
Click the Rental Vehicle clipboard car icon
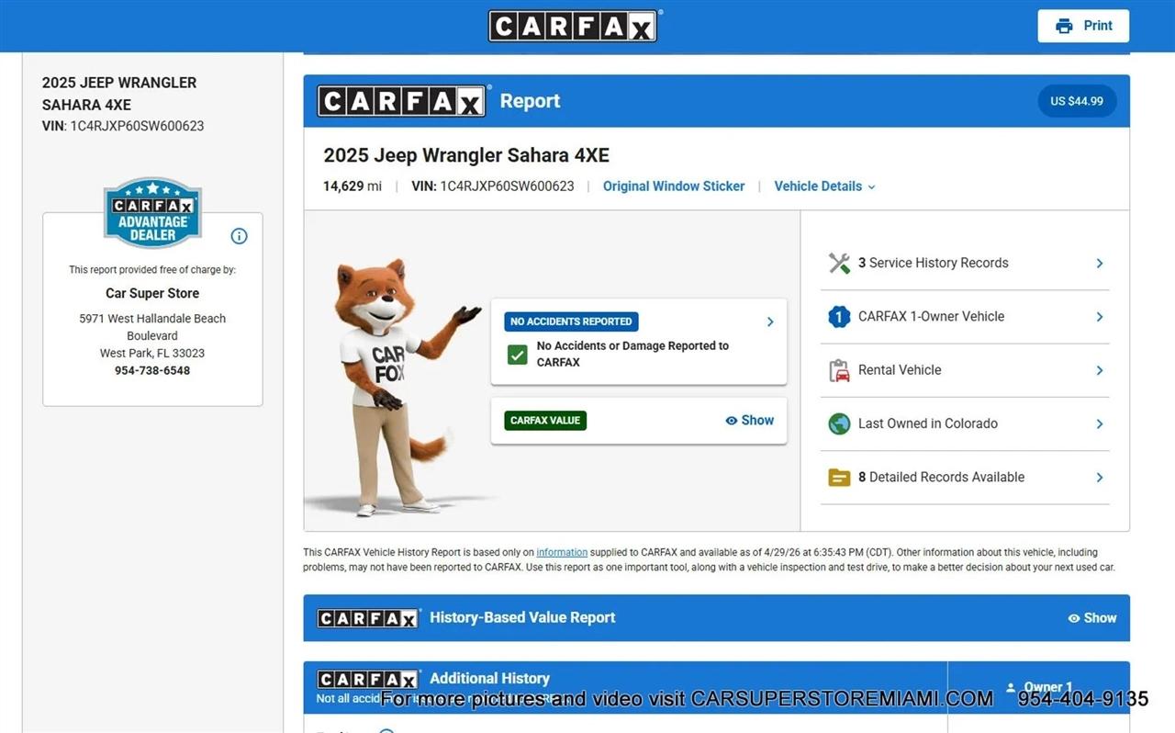pos(839,370)
